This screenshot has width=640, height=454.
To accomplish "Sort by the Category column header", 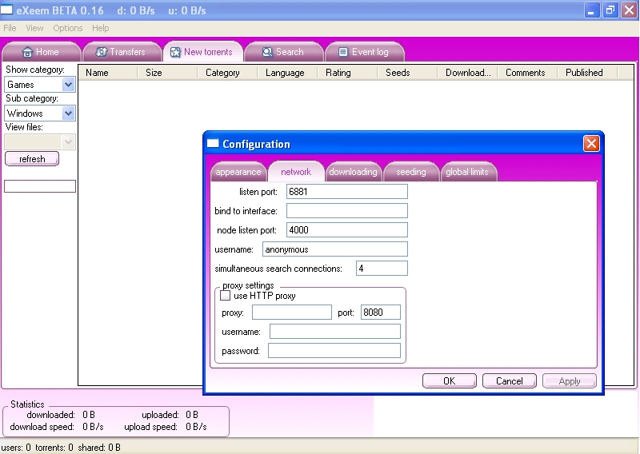I will (x=227, y=73).
